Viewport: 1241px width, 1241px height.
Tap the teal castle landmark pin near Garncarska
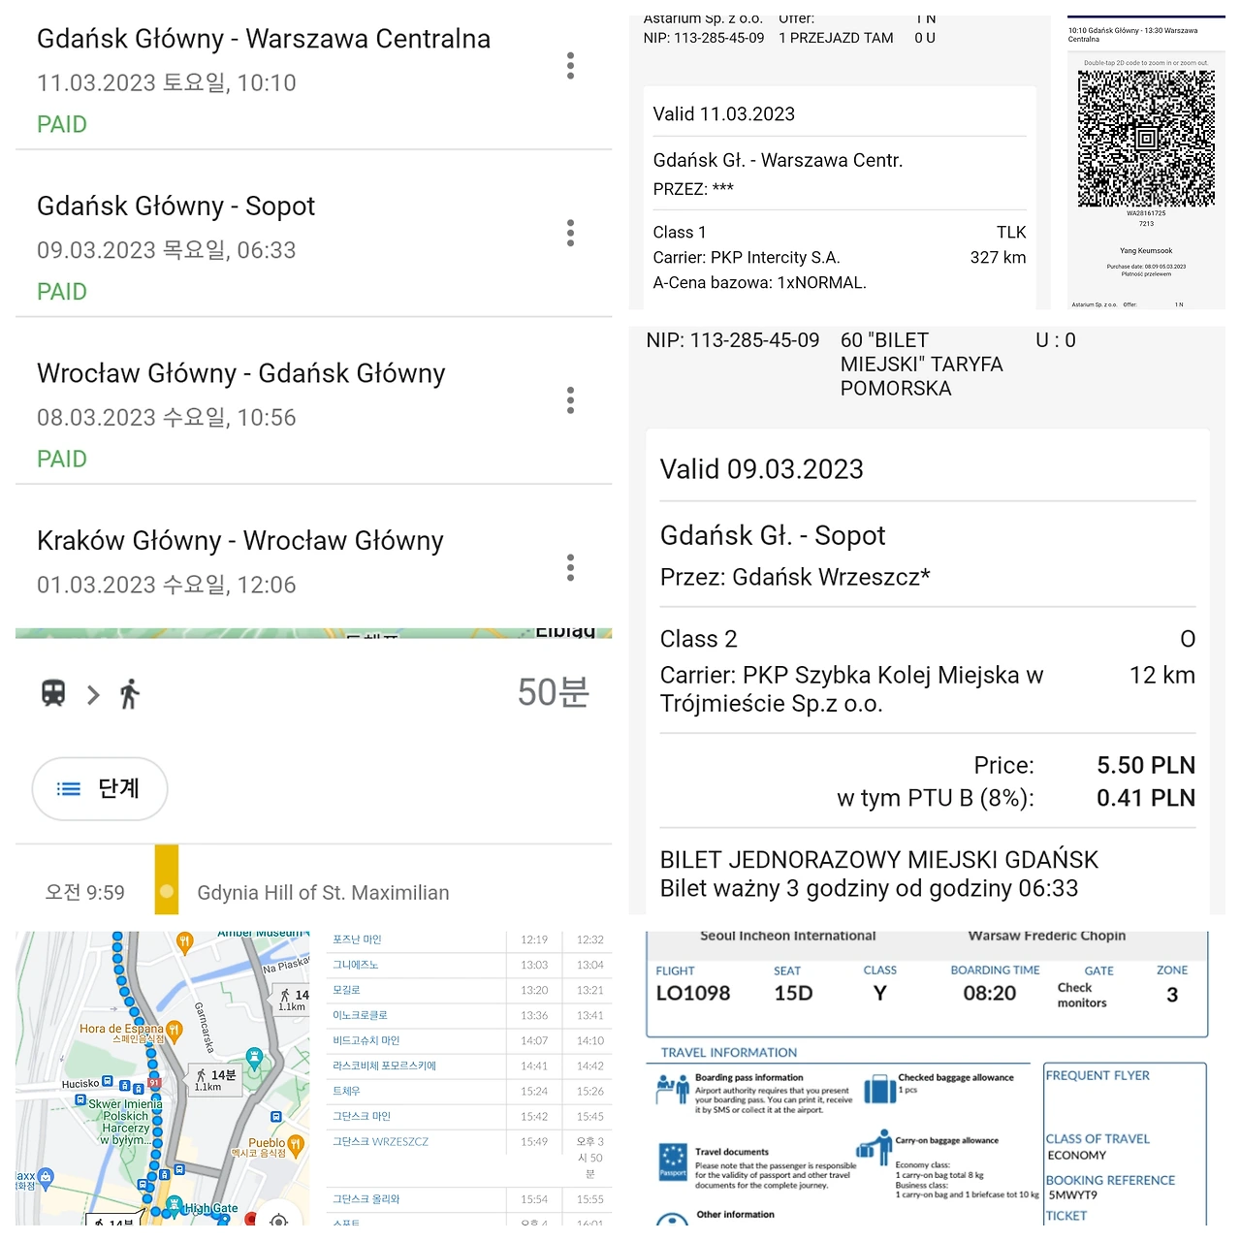click(254, 1058)
